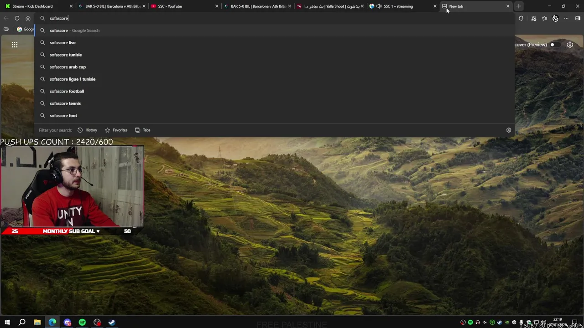Open the browser extensions puzzle icon
This screenshot has height=328, width=584.
pyautogui.click(x=521, y=18)
